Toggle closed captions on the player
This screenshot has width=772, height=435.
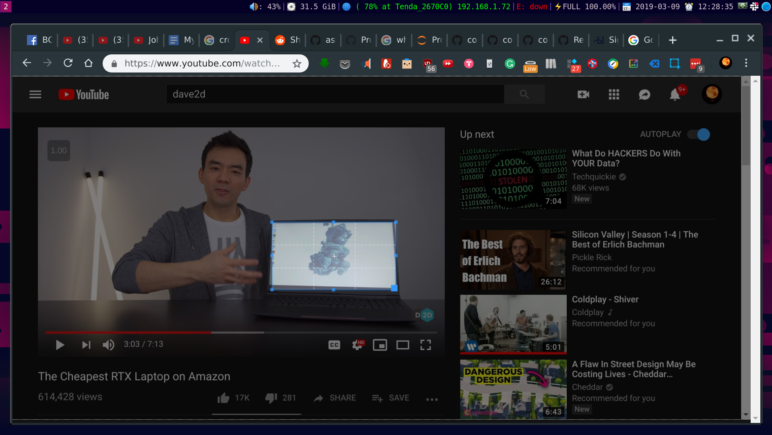point(334,345)
